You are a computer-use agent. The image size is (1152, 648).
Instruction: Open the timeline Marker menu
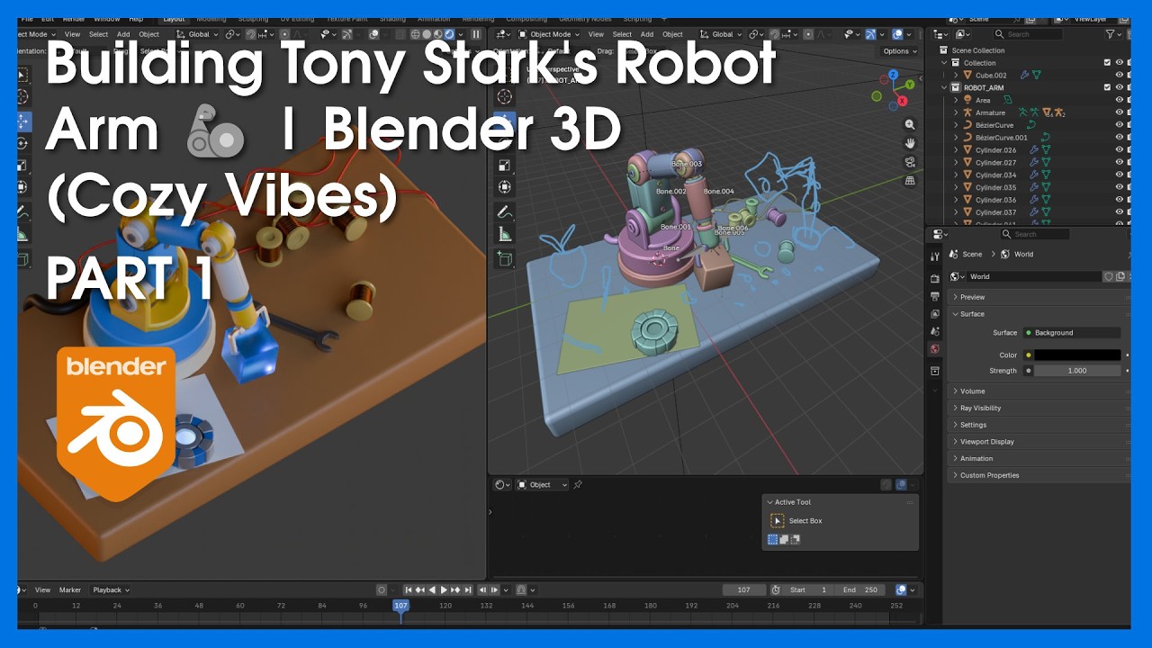click(70, 590)
